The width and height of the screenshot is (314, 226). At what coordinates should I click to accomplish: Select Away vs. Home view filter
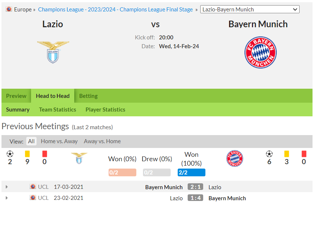[x=102, y=141]
